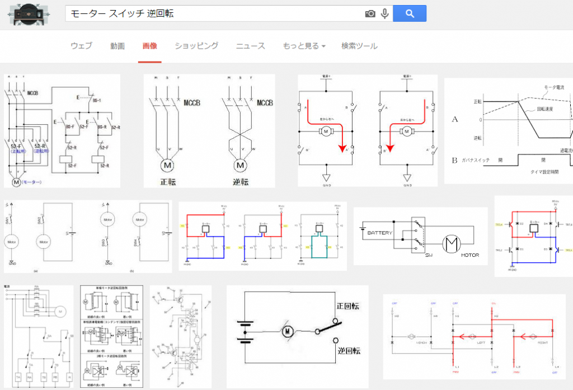Click the search box with query text
This screenshot has height=390, width=573.
213,13
